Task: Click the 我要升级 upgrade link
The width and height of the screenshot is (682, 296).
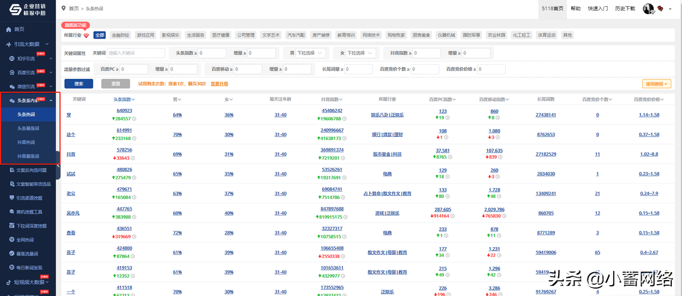Action: (219, 84)
